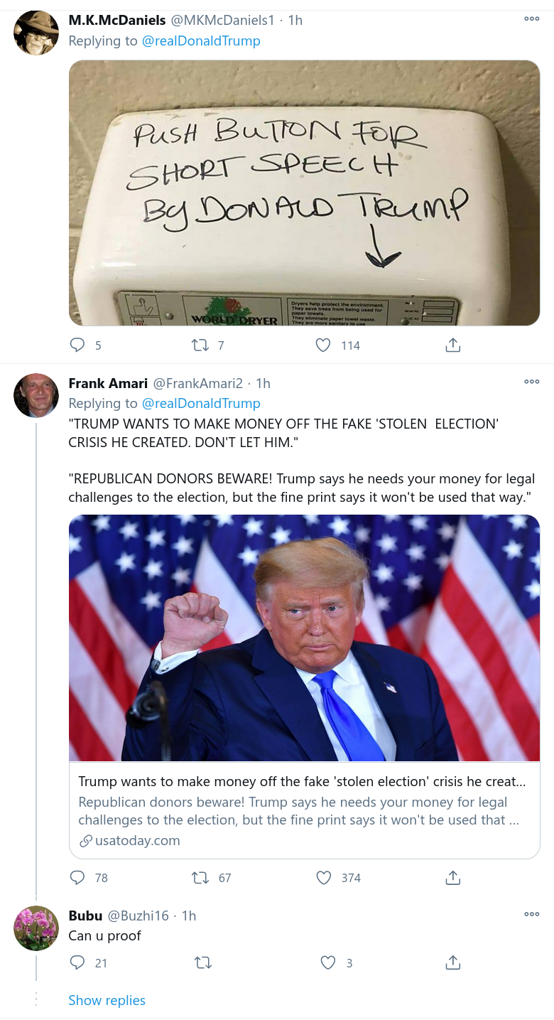View the hand dryer photo in M.K.McDaniels' tweet
Viewport: 554px width, 1020px height.
[304, 193]
